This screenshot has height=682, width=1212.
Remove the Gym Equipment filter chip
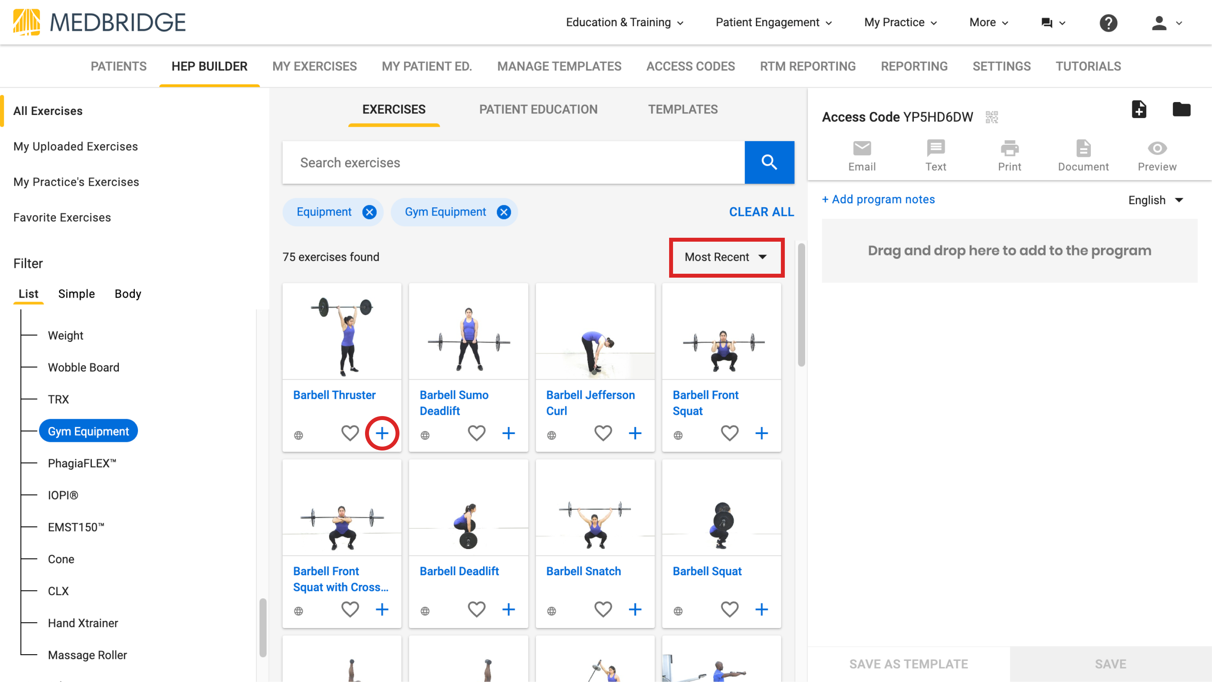[503, 212]
